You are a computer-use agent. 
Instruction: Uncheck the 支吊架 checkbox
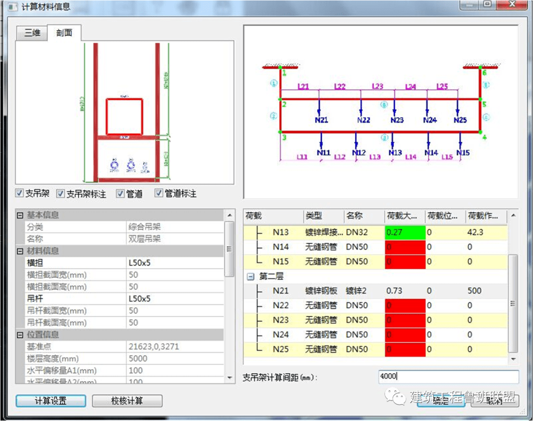click(19, 193)
